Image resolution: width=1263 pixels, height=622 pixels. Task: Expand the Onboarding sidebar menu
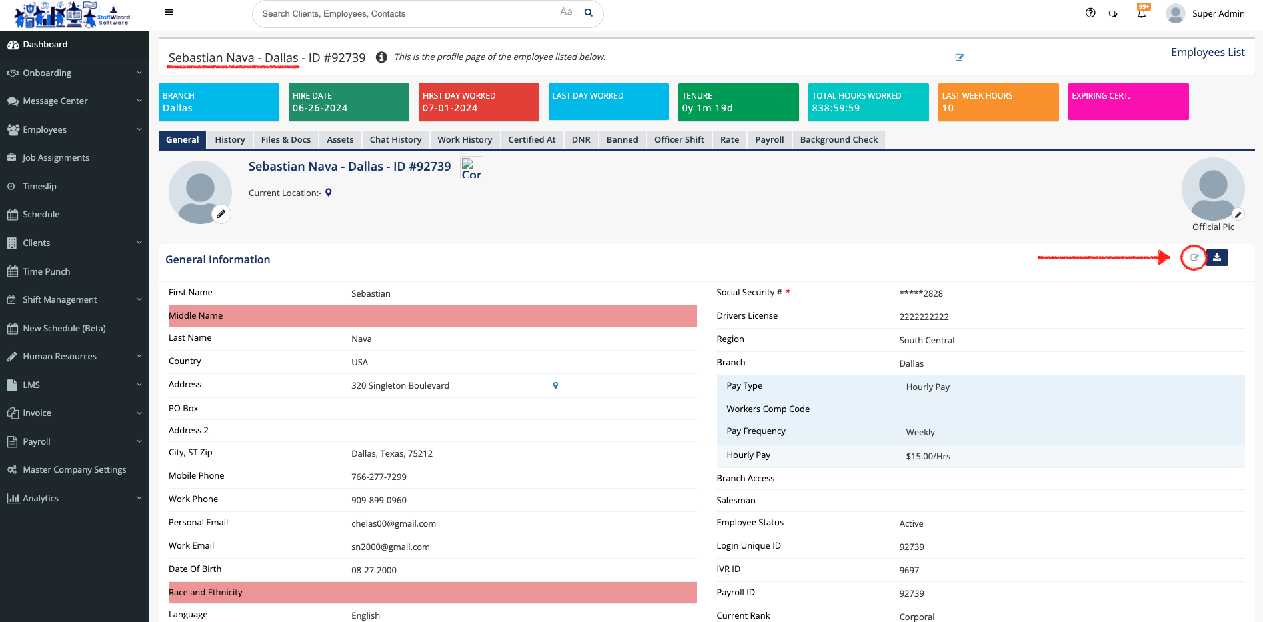[x=74, y=73]
